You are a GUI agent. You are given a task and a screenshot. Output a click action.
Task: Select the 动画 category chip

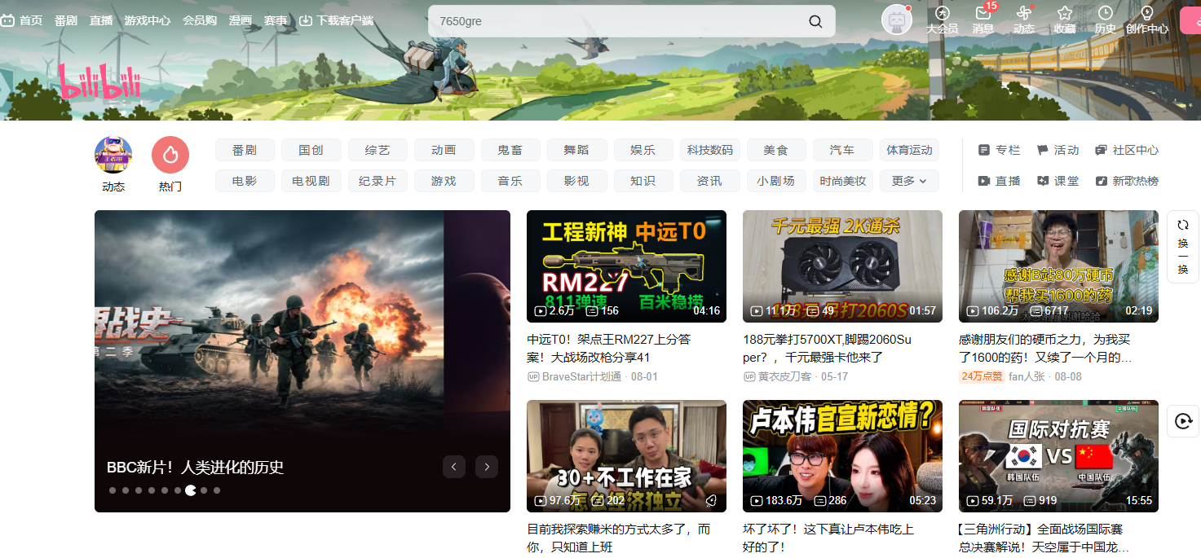point(444,150)
